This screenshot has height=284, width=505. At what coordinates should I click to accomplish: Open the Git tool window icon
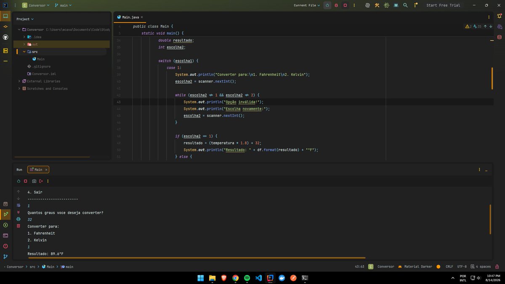(x=5, y=256)
